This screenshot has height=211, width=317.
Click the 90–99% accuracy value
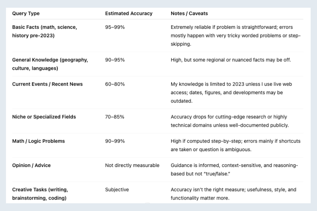(115, 141)
